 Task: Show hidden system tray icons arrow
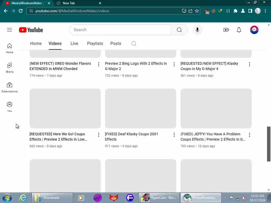pos(225,198)
